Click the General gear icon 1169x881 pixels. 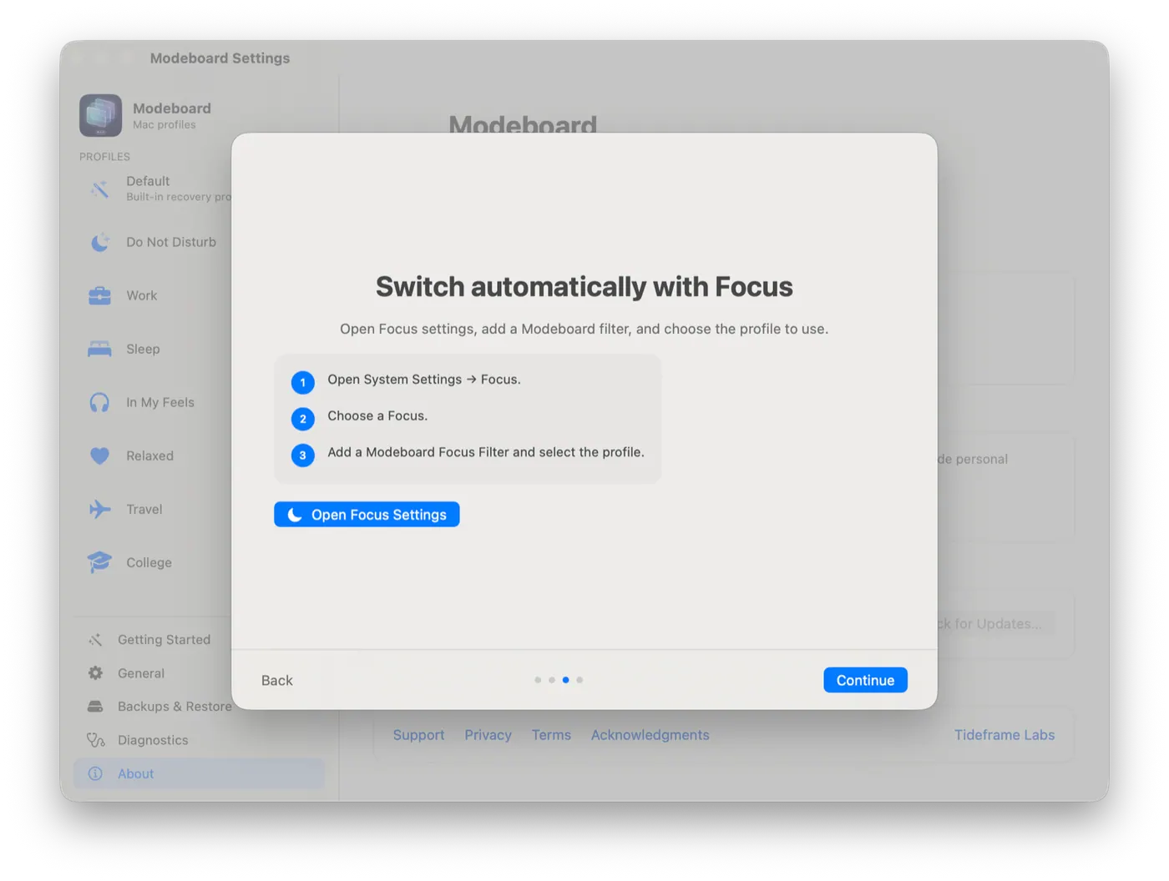pos(95,673)
